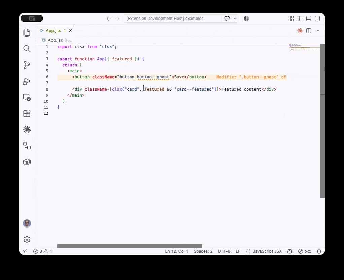
Task: Click the oxc status bar item
Action: tap(305, 251)
